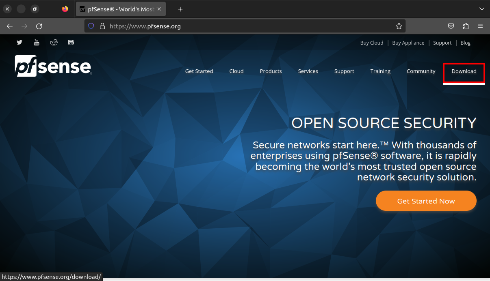
Task: Open a new tab with plus button
Action: point(180,9)
